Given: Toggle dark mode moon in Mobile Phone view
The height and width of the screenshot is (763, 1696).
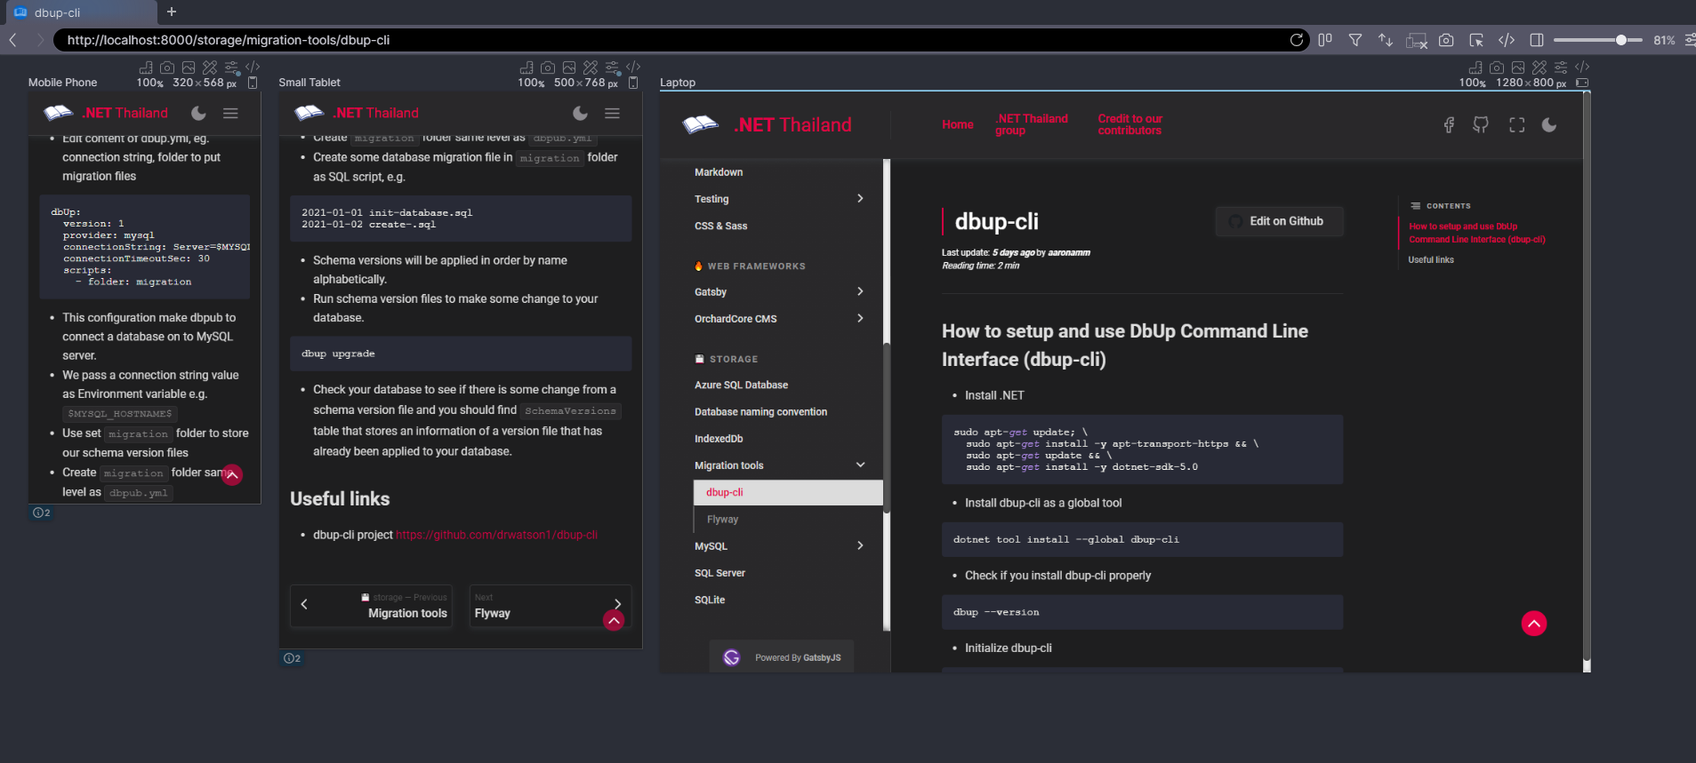Looking at the screenshot, I should (x=198, y=113).
